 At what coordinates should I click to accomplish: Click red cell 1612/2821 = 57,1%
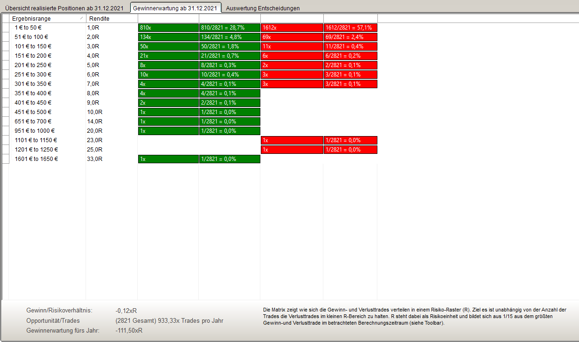pos(350,28)
